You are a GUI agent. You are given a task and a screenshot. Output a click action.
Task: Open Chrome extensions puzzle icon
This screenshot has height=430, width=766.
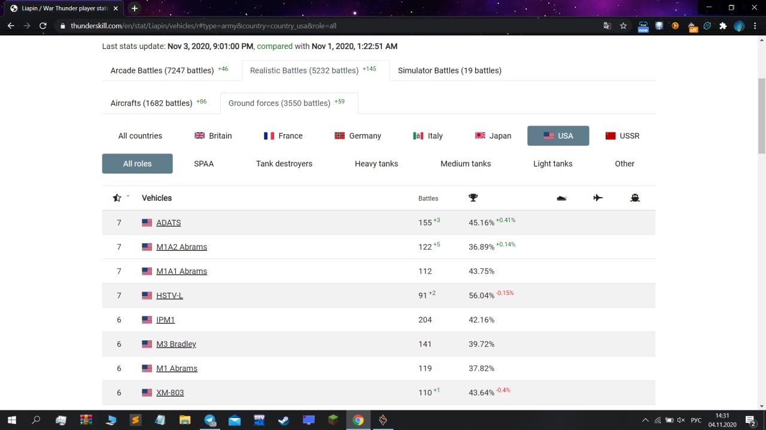723,26
